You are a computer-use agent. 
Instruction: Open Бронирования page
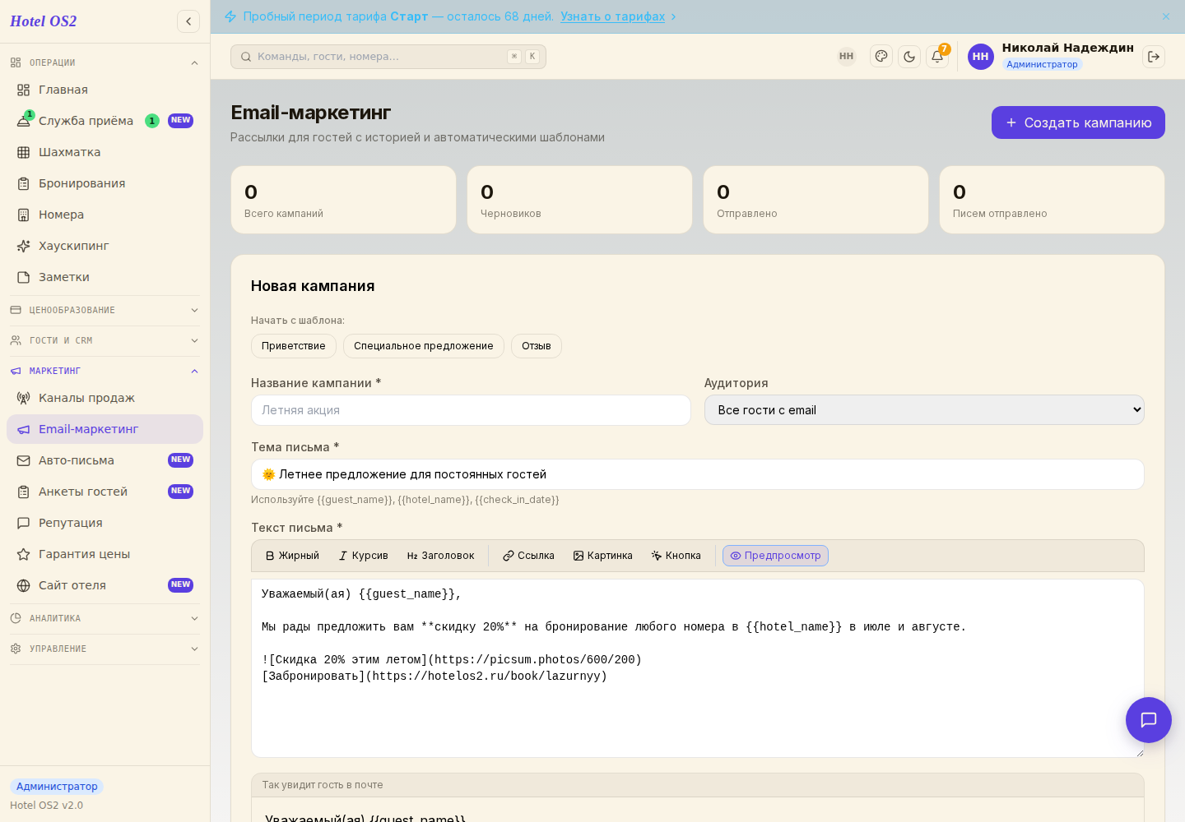click(x=105, y=183)
